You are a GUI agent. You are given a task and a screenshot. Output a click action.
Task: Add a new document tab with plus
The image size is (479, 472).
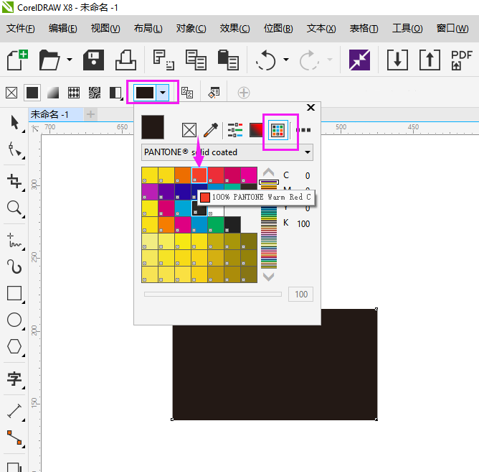coord(90,114)
